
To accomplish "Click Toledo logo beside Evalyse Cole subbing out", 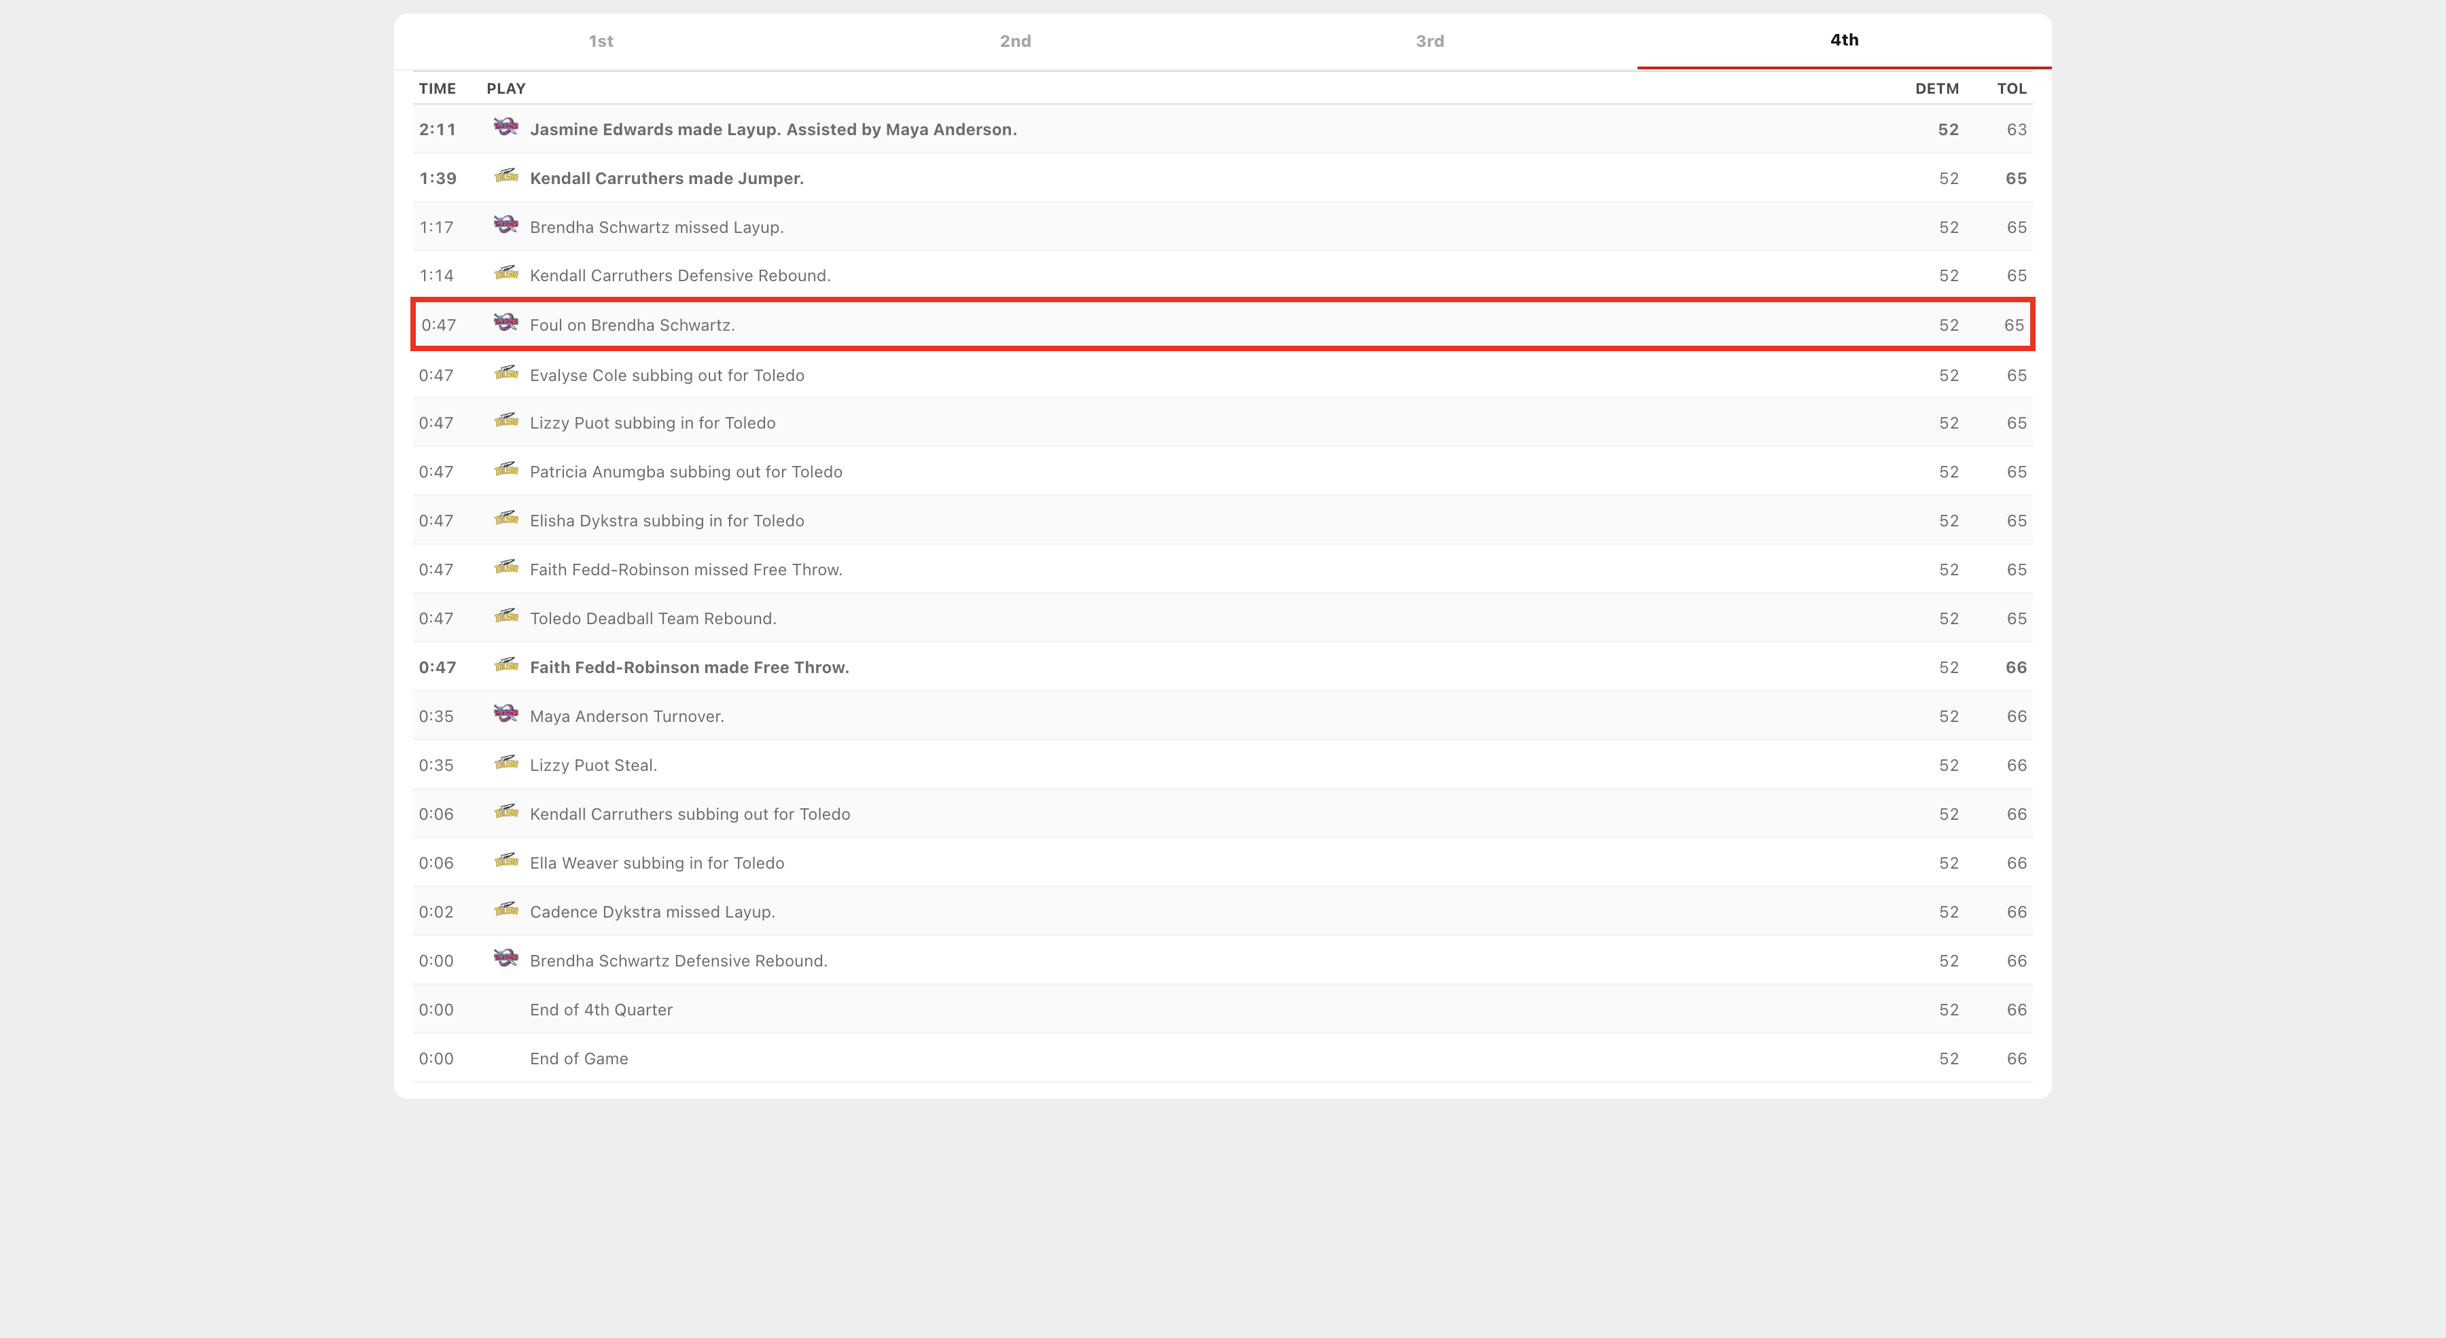I will tap(505, 373).
